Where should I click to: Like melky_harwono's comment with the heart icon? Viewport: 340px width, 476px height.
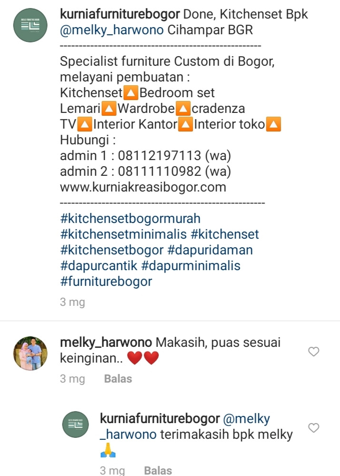tap(314, 352)
